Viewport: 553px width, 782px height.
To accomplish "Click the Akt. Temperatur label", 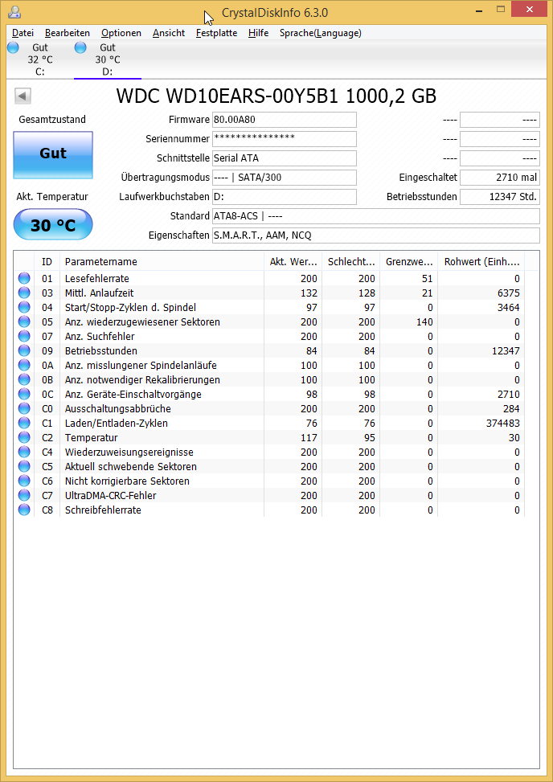I will click(52, 196).
